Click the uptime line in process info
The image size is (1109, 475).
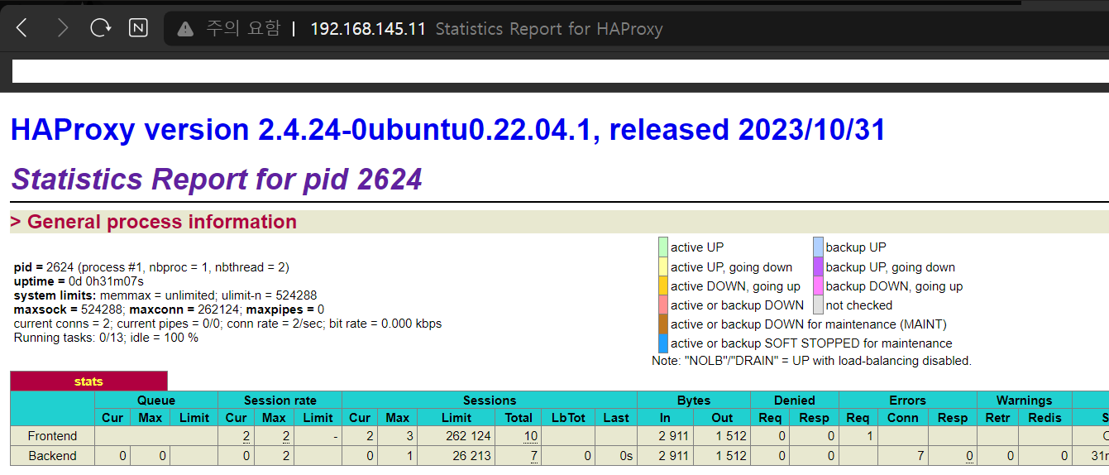pyautogui.click(x=79, y=281)
